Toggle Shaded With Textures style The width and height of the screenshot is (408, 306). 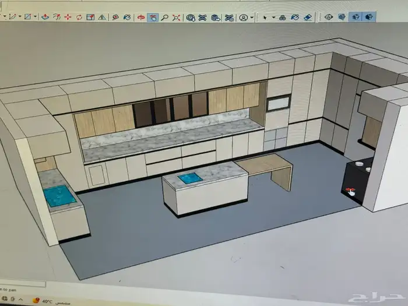click(368, 17)
